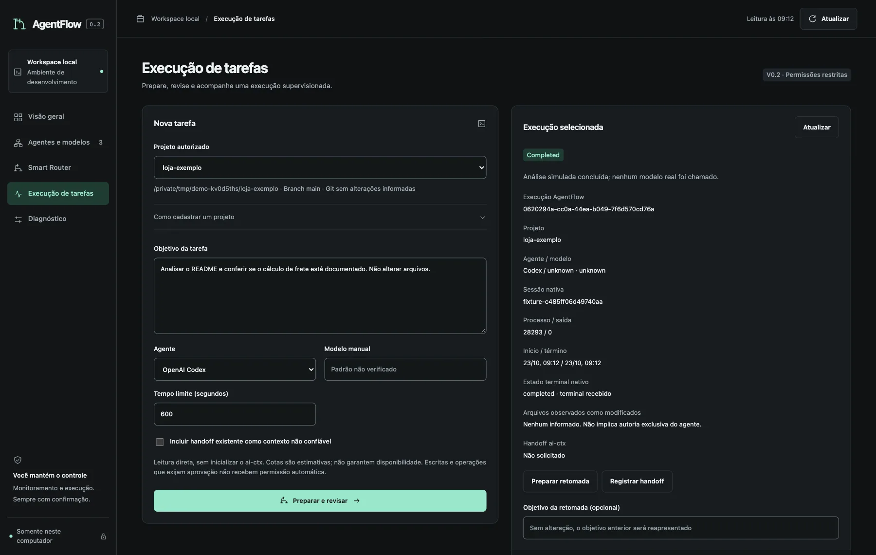
Task: Click the Visão geral grid icon
Action: (18, 117)
